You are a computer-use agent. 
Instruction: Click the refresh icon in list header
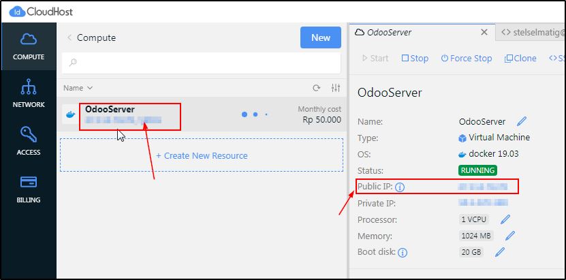pos(316,88)
